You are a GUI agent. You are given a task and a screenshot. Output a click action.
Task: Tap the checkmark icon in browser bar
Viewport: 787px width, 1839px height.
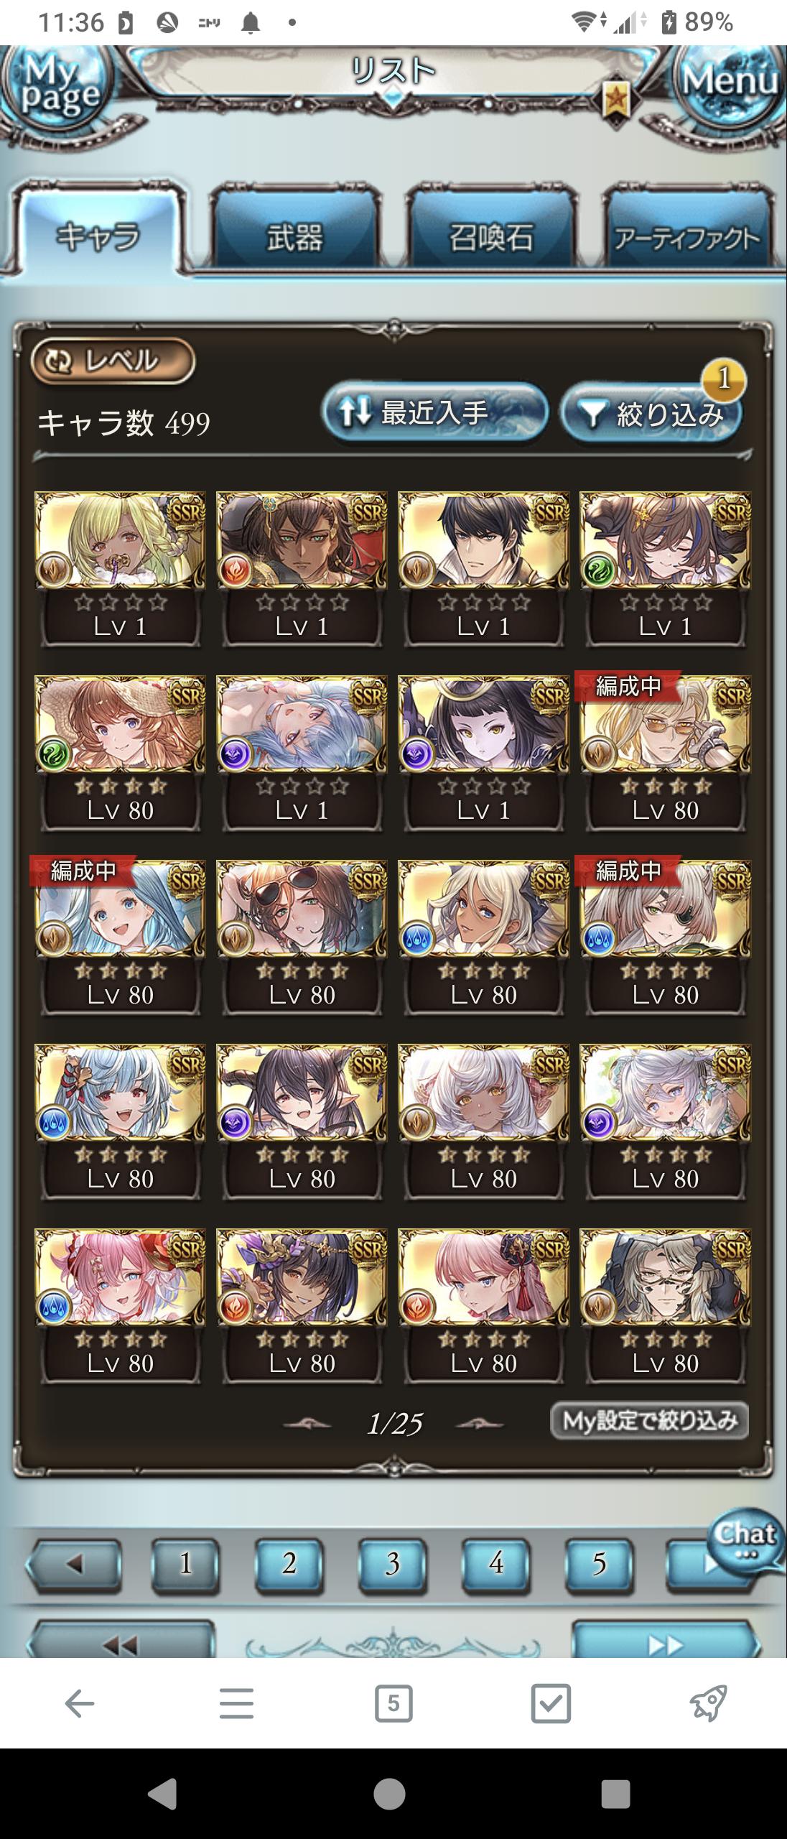click(x=551, y=1703)
